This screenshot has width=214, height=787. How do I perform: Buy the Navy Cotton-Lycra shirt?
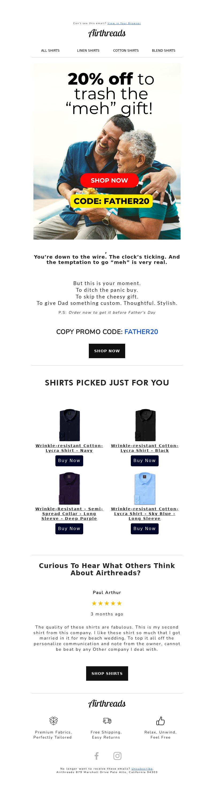click(x=69, y=461)
